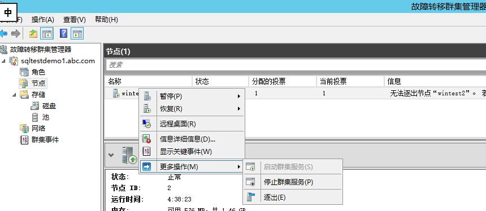Click the 更多操作(M) submenu arrow

pyautogui.click(x=238, y=167)
